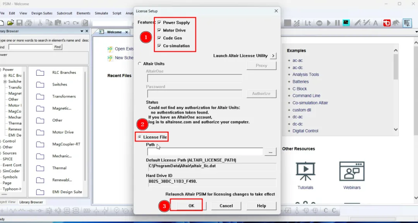Toggle the Power Supply feature checkbox

[159, 23]
